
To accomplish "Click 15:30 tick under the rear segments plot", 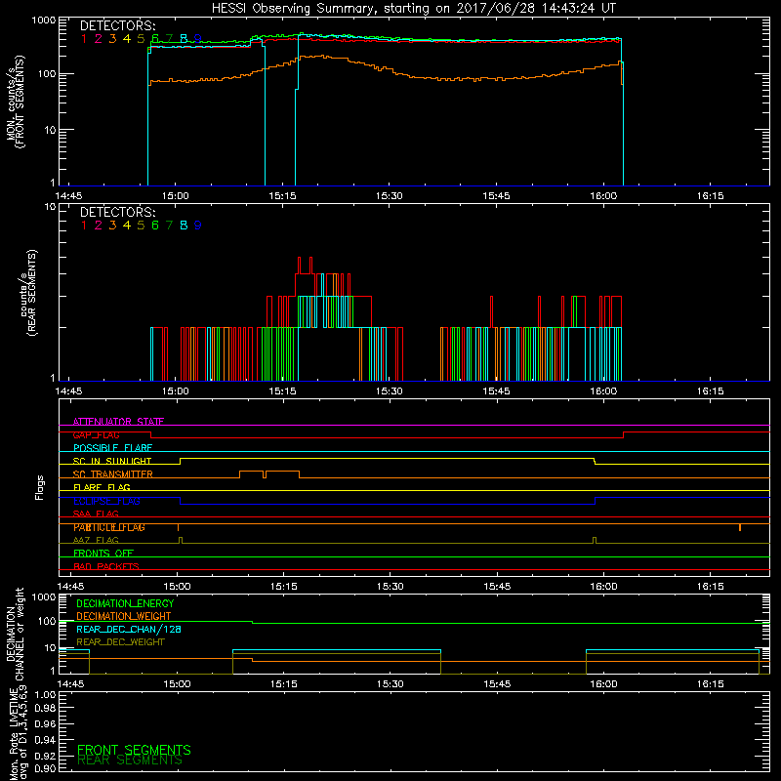I will 389,391.
